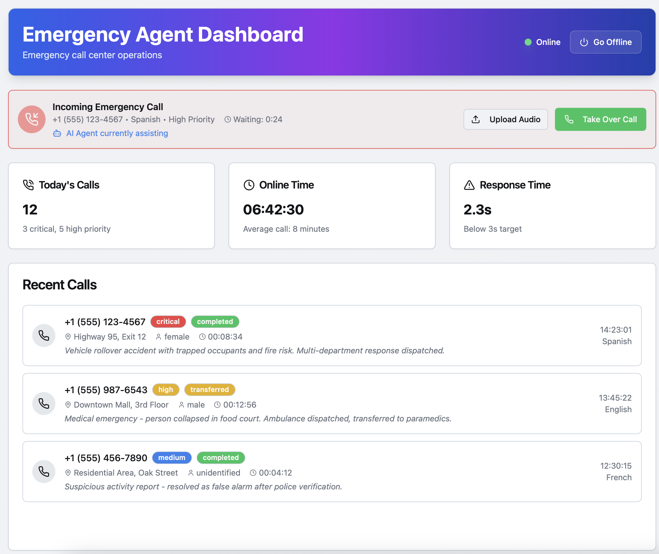
Task: Click the Today's Calls count 12
Action: 30,210
